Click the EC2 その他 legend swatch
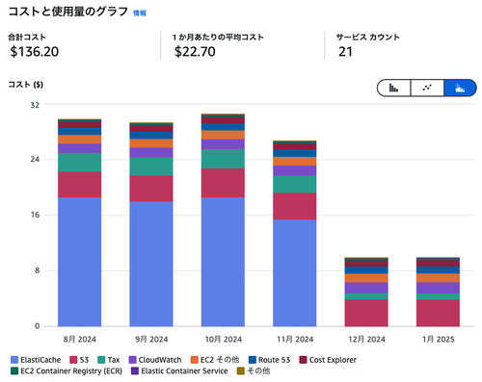This screenshot has height=382, width=482. [194, 360]
